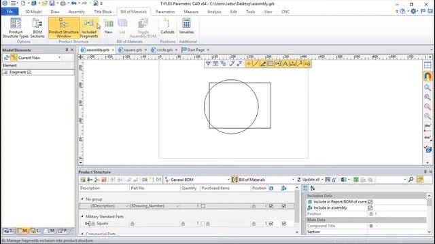Viewport: 435px width, 244px height.
Task: Click the 3D cube icon in right toolbar
Action: pos(428,149)
